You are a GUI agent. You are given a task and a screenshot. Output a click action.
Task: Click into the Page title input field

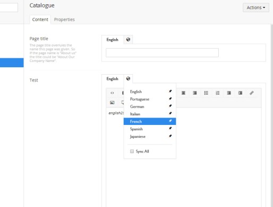point(162,52)
